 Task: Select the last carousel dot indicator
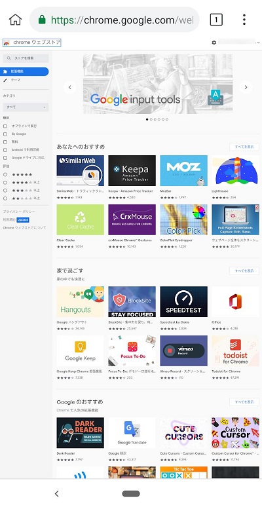[167, 119]
